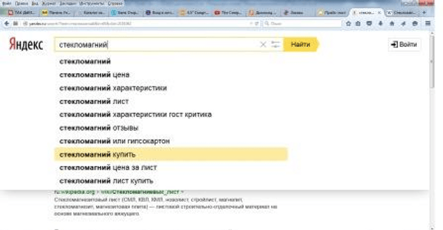The image size is (443, 230).
Task: Open the Файл menu
Action: click(x=7, y=4)
